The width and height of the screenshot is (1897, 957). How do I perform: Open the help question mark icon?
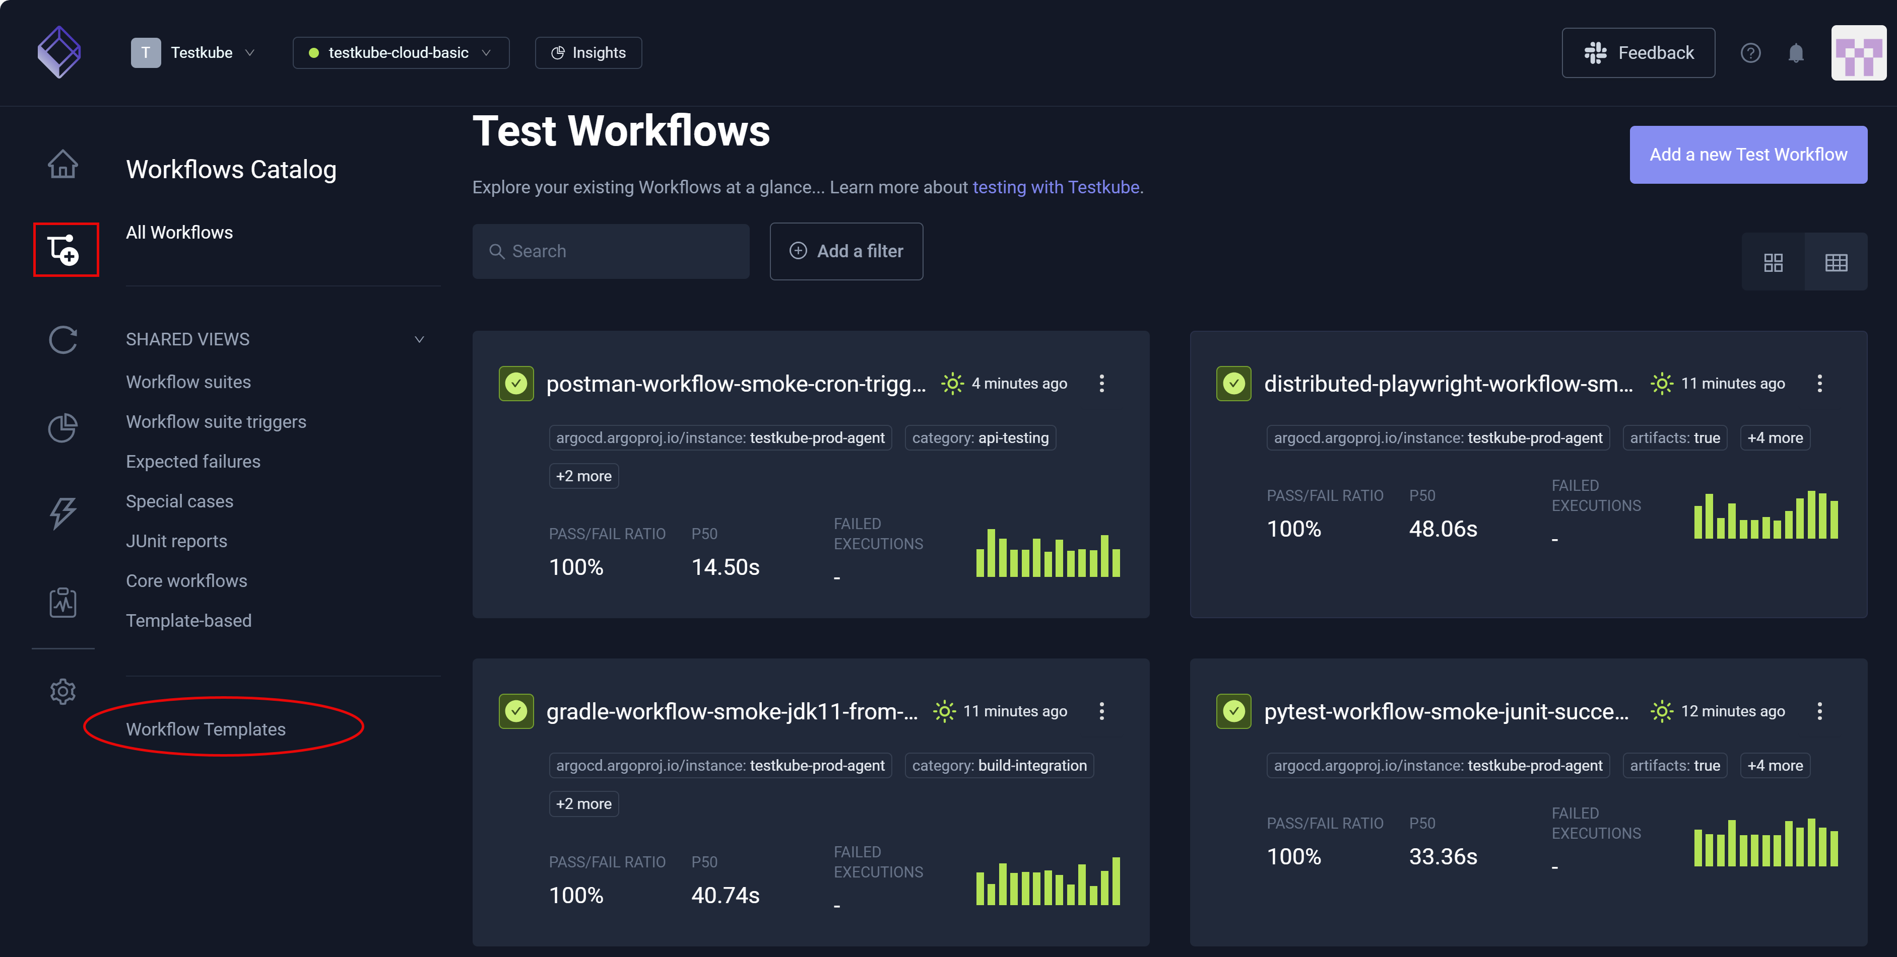pyautogui.click(x=1751, y=52)
